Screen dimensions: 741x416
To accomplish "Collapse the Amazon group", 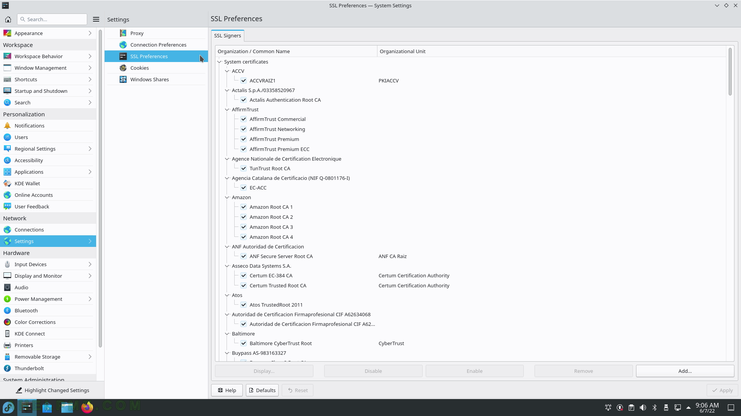I will coord(227,197).
